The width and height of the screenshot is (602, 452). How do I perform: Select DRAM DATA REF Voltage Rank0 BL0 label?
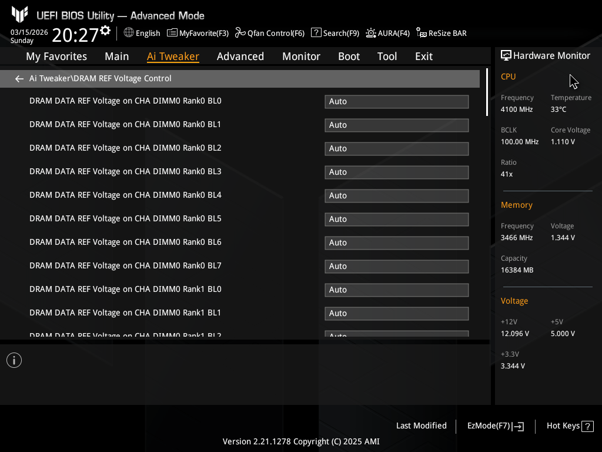(125, 101)
